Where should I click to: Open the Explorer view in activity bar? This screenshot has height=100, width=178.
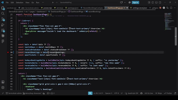coord(3,8)
